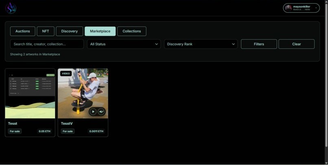The image size is (328, 165).
Task: Toggle mute on the TesstV video
Action: click(101, 111)
